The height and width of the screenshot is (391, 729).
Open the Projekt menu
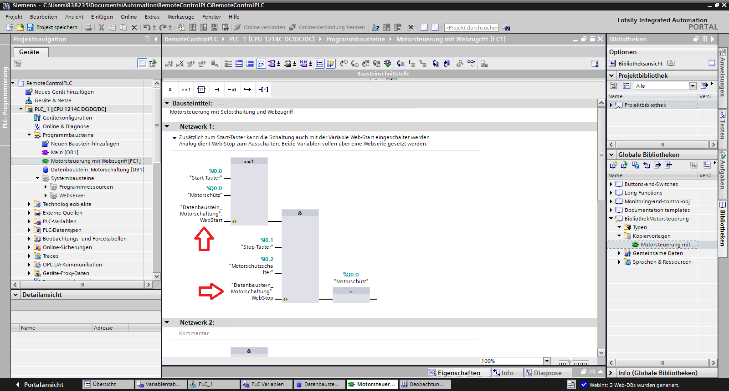click(14, 17)
